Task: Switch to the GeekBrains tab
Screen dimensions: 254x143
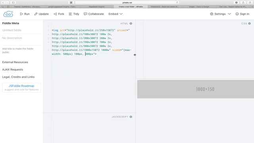Action: click(27, 7)
